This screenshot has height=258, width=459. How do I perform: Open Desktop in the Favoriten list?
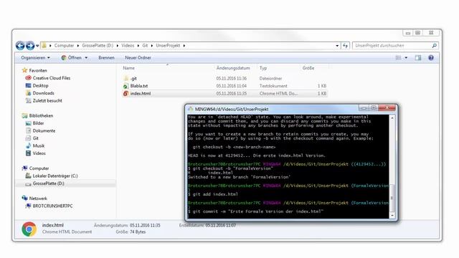[40, 86]
